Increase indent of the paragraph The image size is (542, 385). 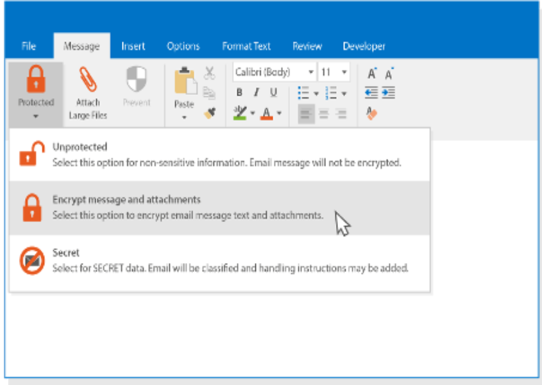[388, 93]
